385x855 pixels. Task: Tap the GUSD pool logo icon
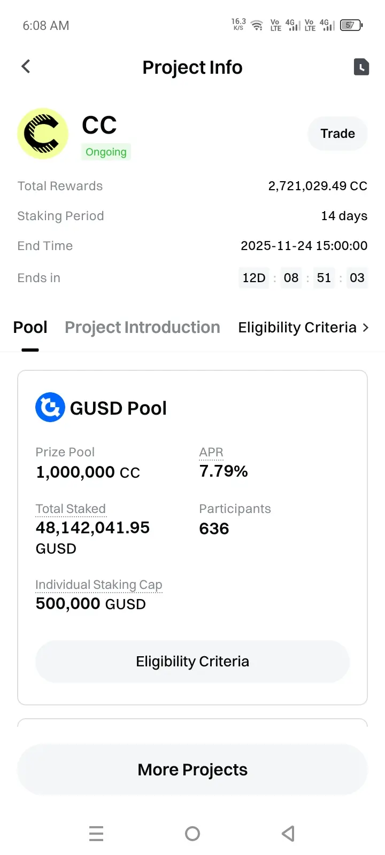(x=50, y=408)
